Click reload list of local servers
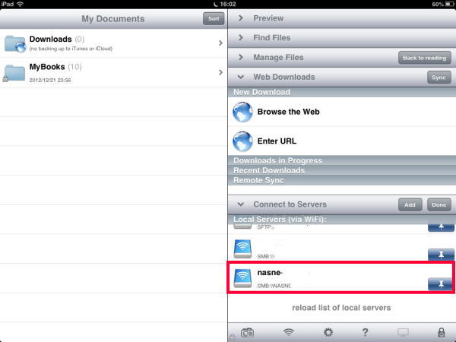The image size is (456, 342). [x=341, y=308]
